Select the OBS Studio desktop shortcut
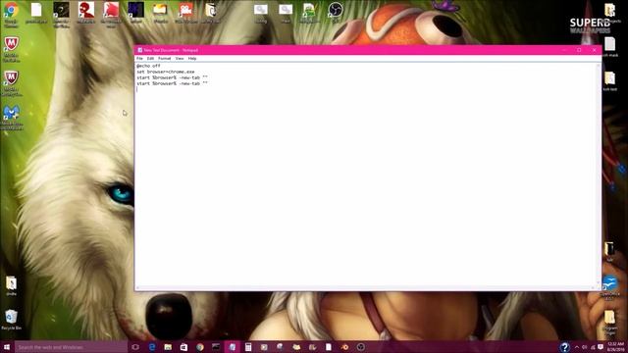This screenshot has height=353, width=628. (x=336, y=12)
